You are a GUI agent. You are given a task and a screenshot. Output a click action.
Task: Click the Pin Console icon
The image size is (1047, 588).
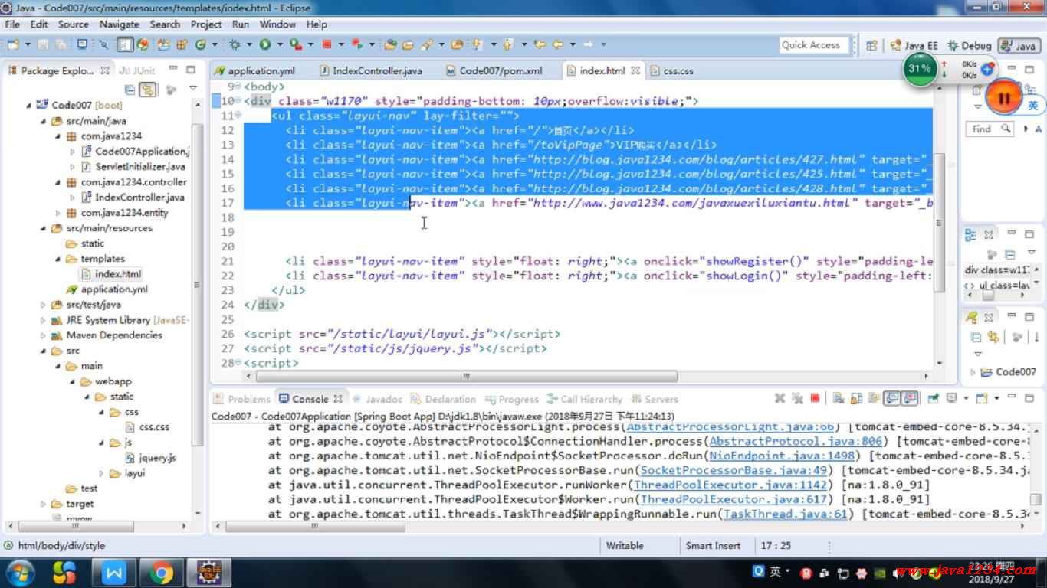point(933,398)
